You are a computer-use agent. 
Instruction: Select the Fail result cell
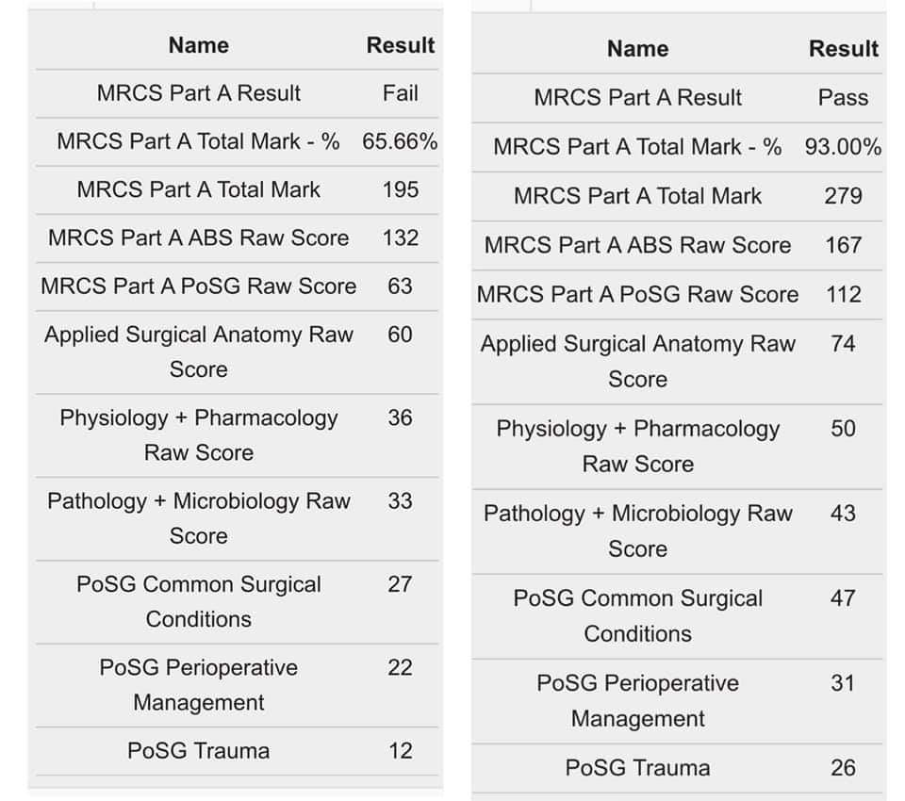(400, 93)
